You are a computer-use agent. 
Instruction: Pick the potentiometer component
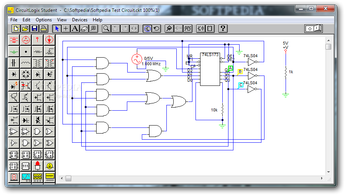49,52
